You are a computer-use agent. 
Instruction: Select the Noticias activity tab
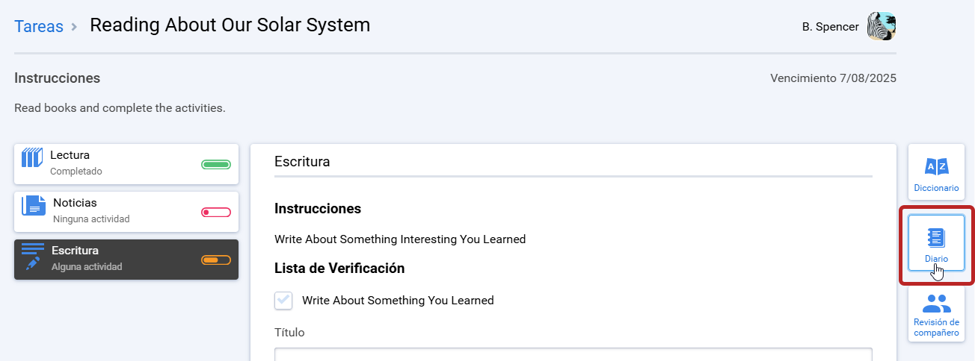126,212
